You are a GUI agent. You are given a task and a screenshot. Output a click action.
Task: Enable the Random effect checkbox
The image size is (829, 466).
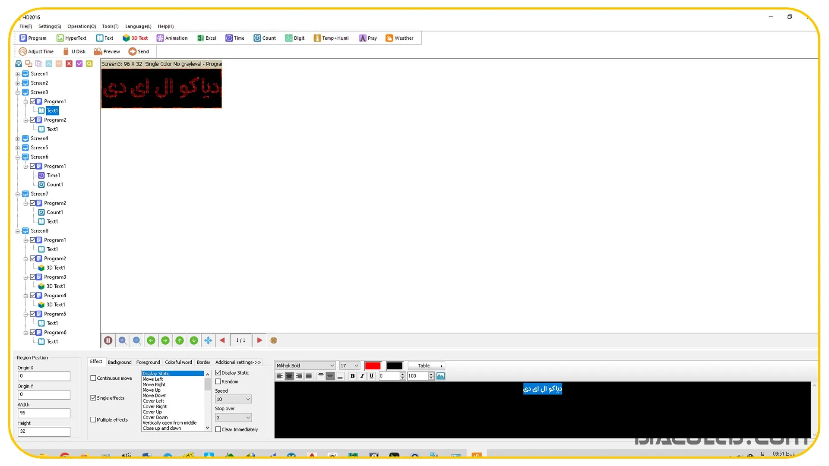click(218, 382)
